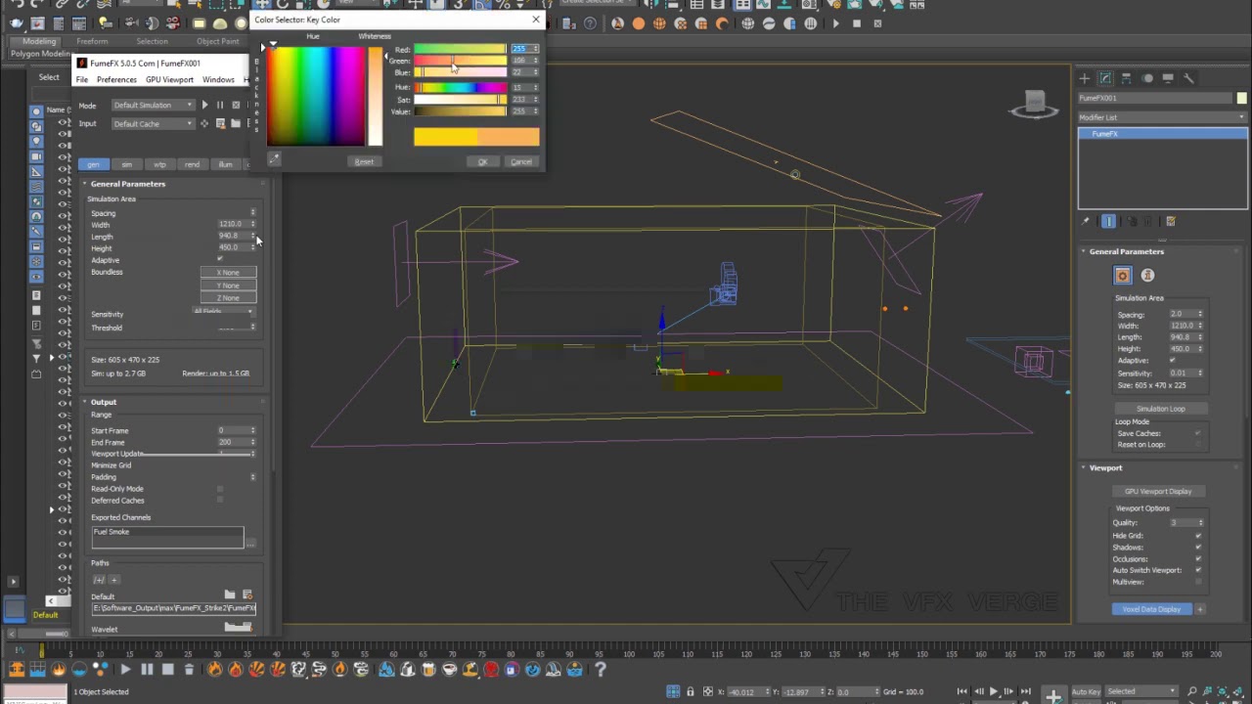
Task: Open FumeFX File menu
Action: tap(82, 79)
